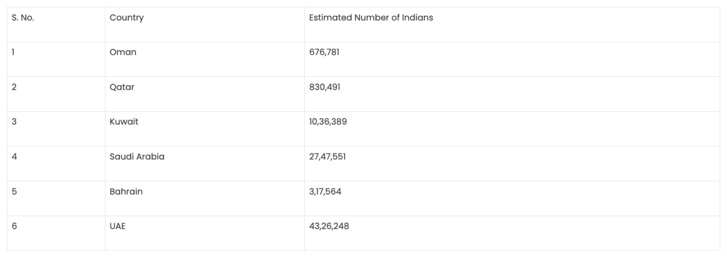Click serial number 1 cell
727x258 pixels.
13,52
